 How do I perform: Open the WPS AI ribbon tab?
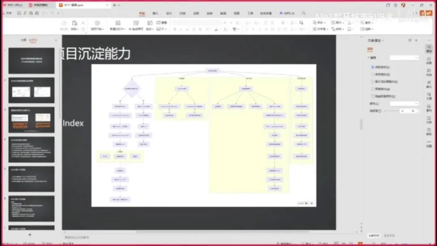pyautogui.click(x=287, y=13)
